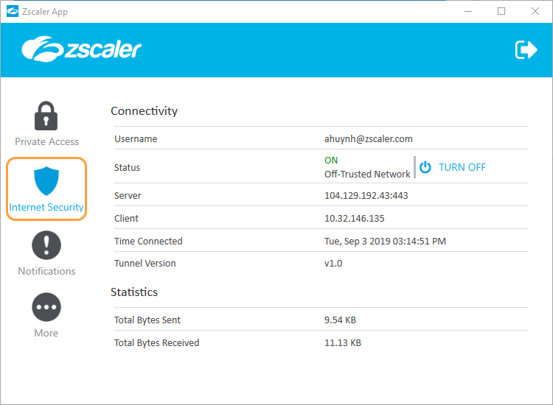Close the Zscaler App window

(x=535, y=11)
